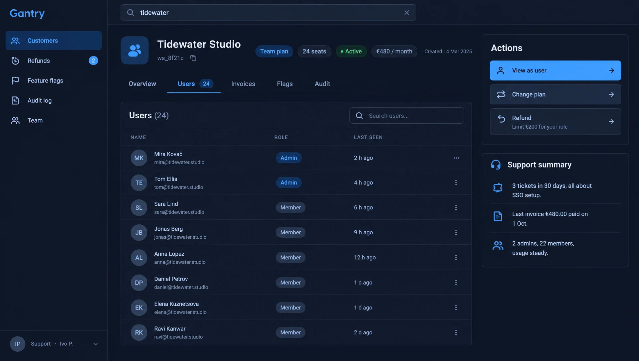
Task: Click the headset icon in Support summary
Action: [x=496, y=165]
